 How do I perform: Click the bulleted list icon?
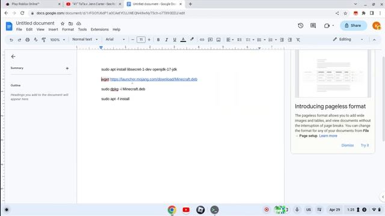[259, 40]
